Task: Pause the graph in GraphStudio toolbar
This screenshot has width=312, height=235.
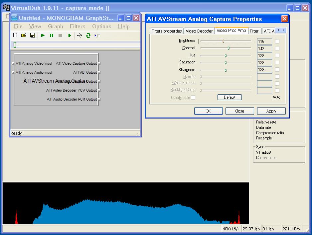Action: (52, 36)
